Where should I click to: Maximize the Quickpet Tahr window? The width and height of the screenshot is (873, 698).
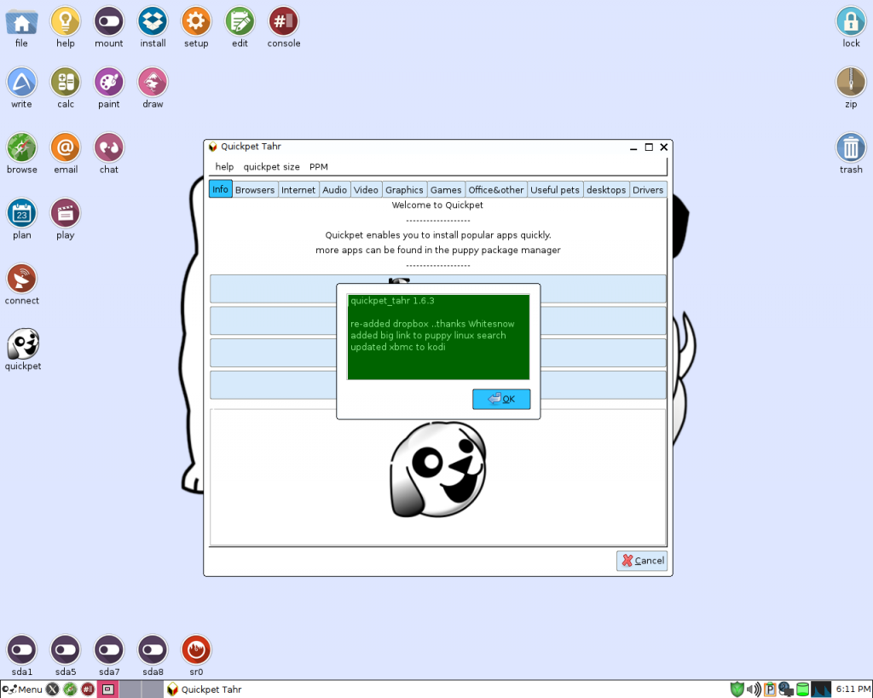pyautogui.click(x=649, y=147)
